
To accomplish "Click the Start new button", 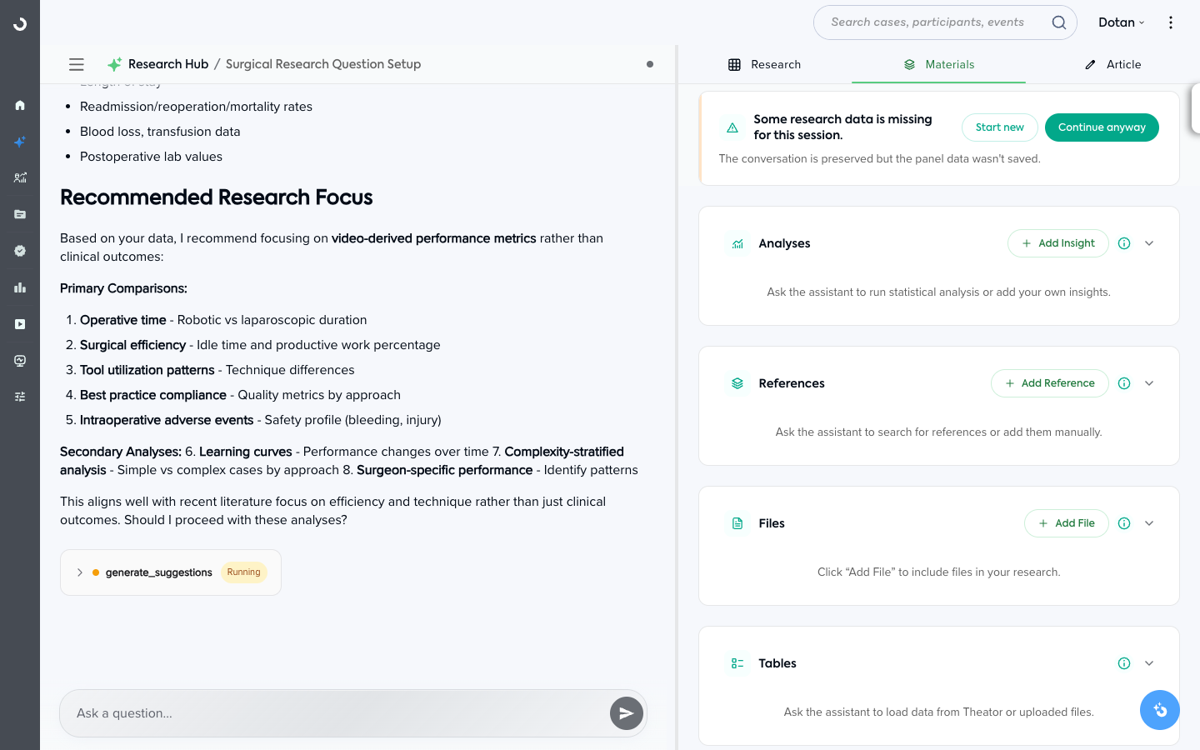I will tap(1000, 127).
